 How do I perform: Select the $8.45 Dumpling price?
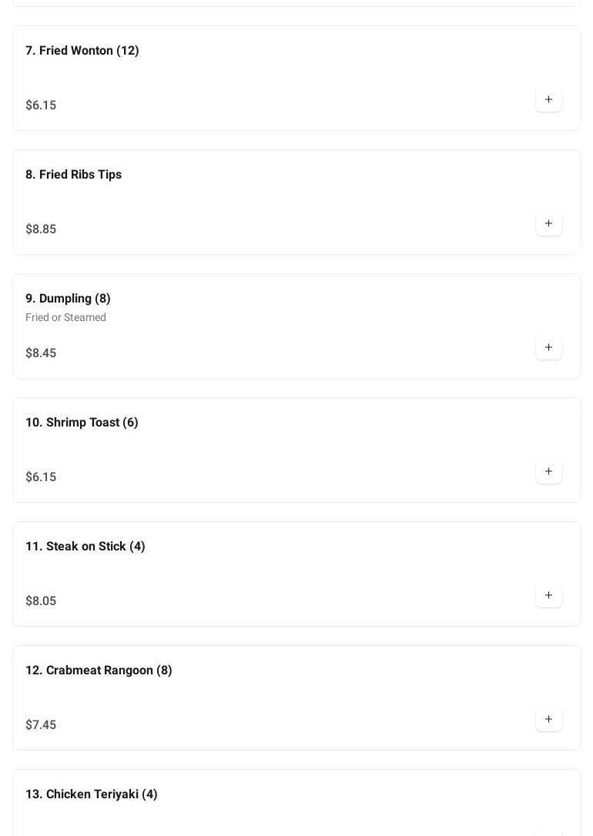pyautogui.click(x=41, y=353)
